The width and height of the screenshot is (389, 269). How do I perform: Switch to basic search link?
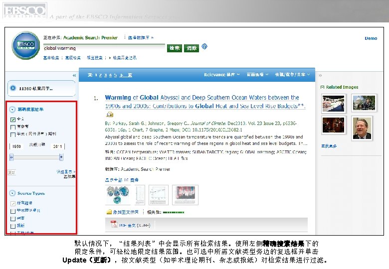pyautogui.click(x=51, y=58)
